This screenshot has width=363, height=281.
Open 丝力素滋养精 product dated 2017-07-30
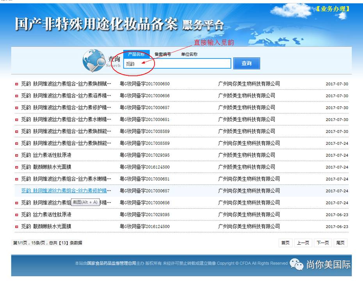click(x=66, y=96)
